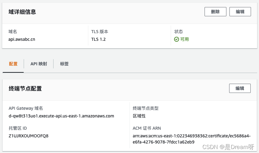This screenshot has width=259, height=153.
Task: Click the 终端节点配置 section heading
Action: (25, 89)
